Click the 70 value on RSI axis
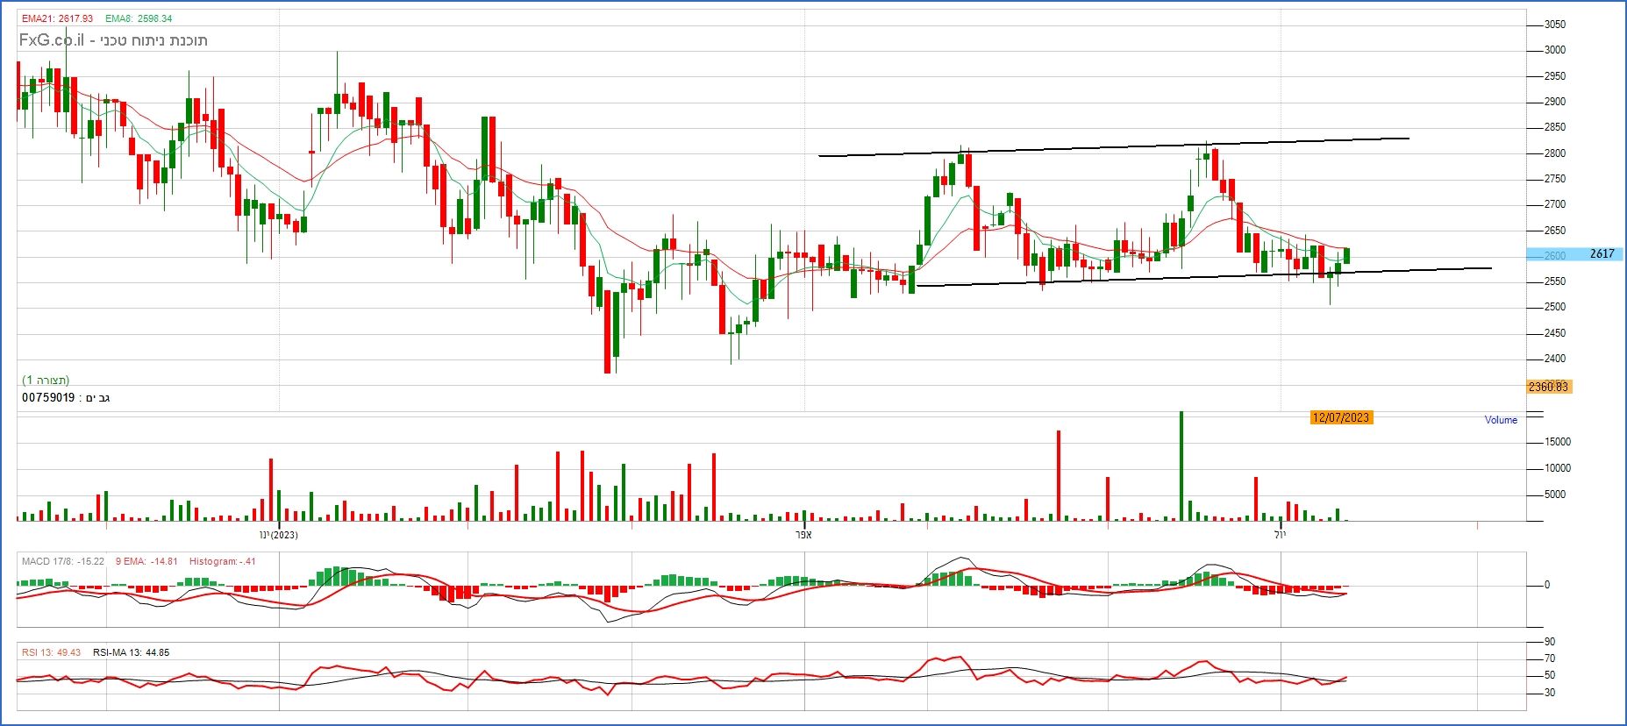The width and height of the screenshot is (1627, 726). (x=1550, y=658)
